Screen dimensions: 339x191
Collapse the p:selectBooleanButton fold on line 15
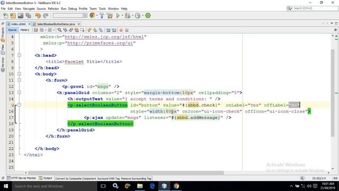click(x=19, y=105)
